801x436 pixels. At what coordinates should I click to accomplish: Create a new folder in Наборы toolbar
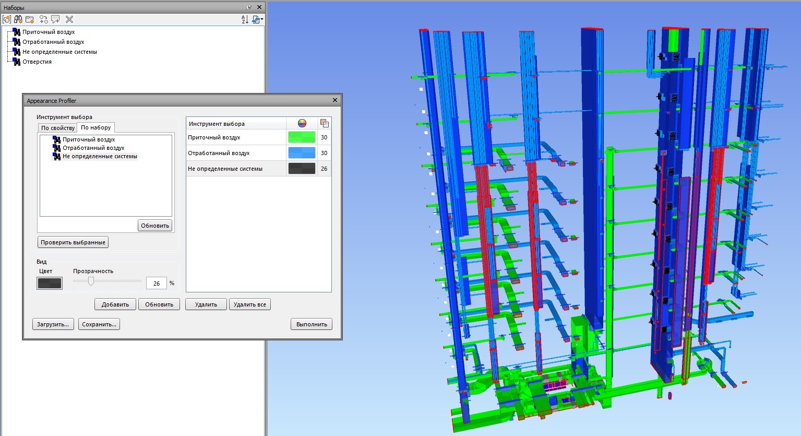click(x=30, y=19)
